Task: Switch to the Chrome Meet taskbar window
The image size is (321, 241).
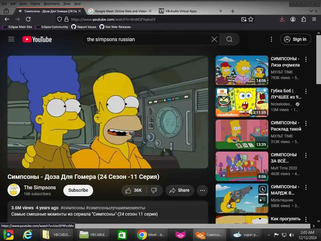Action: click(151, 235)
